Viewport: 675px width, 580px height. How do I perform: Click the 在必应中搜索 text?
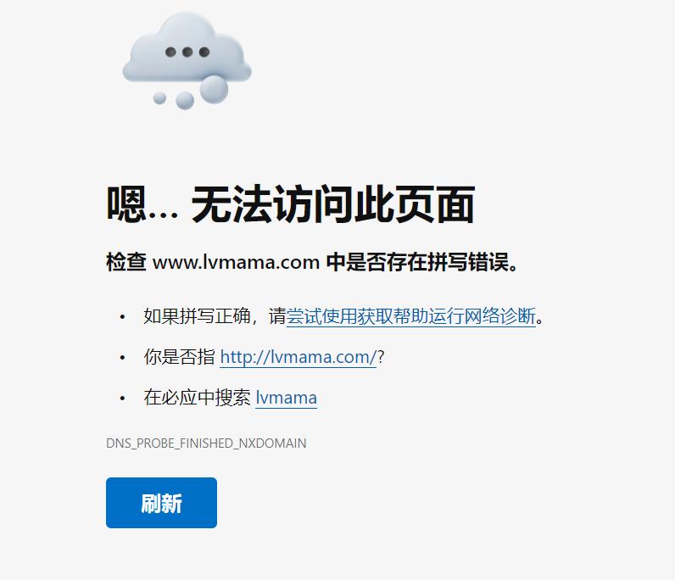(197, 398)
